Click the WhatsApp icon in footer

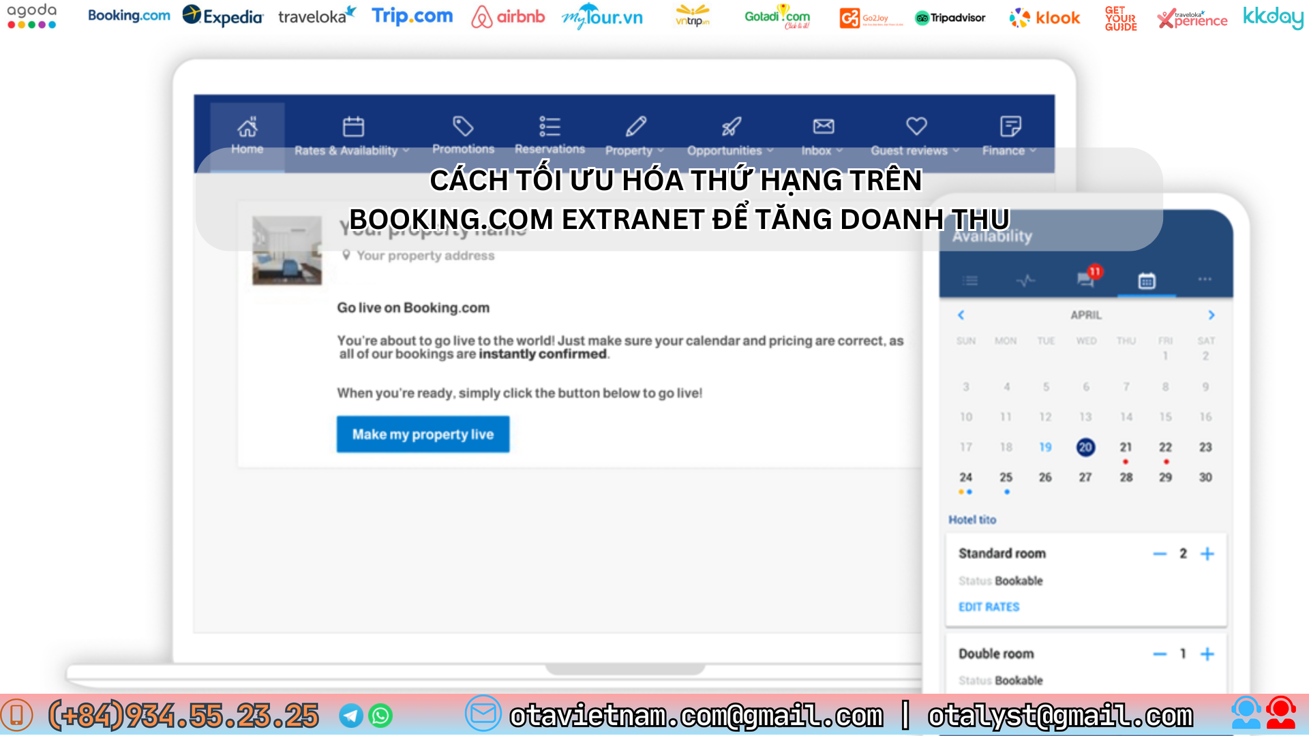[380, 716]
